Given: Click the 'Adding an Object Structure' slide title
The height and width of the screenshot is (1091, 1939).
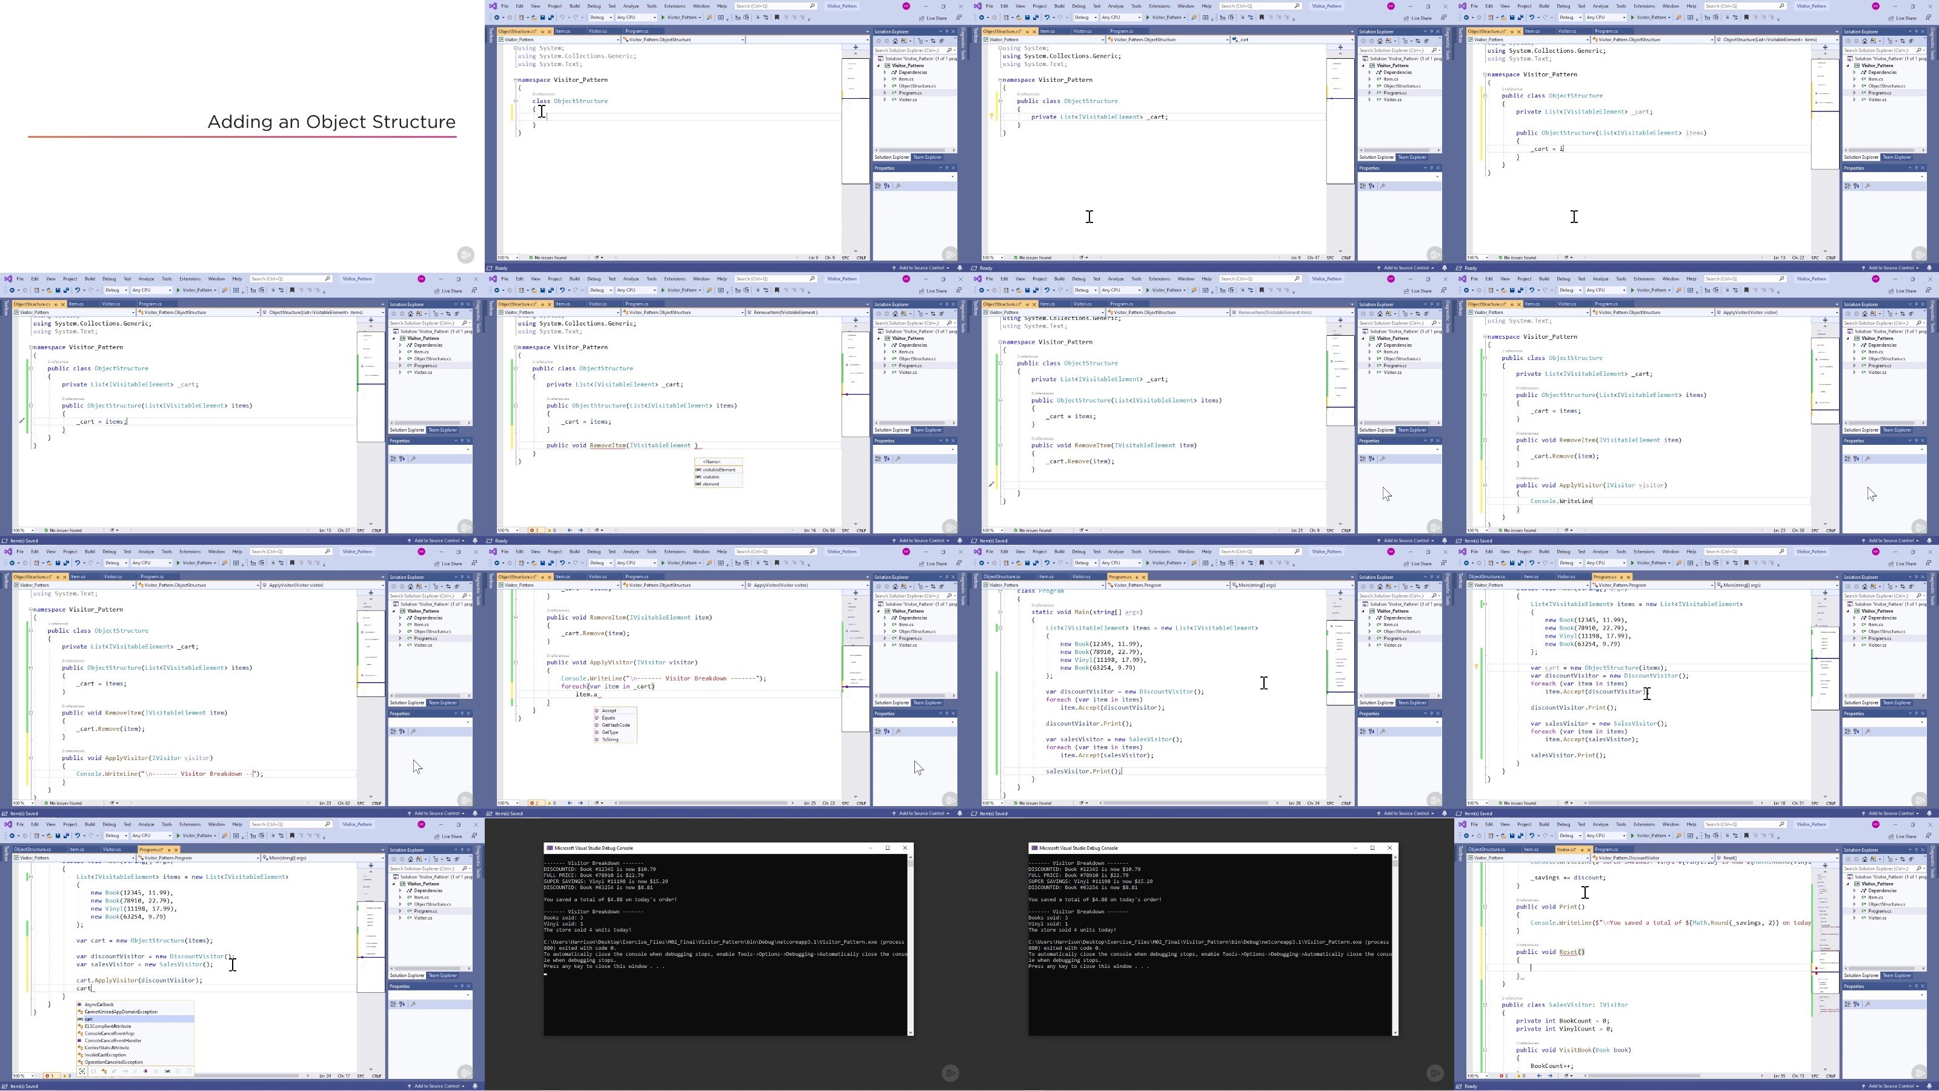Looking at the screenshot, I should (x=331, y=122).
